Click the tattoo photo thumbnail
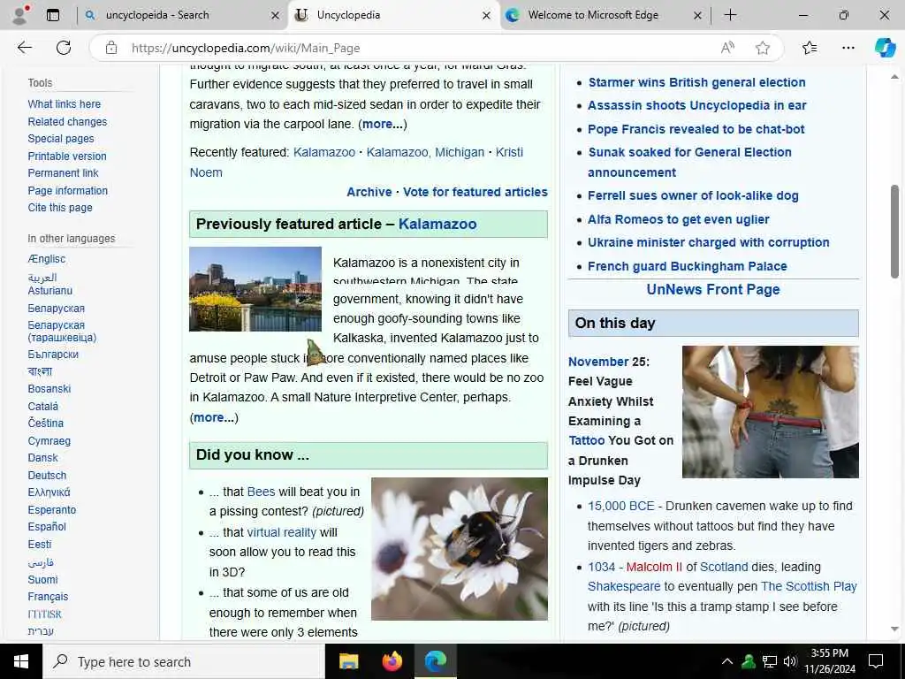Image resolution: width=905 pixels, height=679 pixels. pyautogui.click(x=770, y=412)
